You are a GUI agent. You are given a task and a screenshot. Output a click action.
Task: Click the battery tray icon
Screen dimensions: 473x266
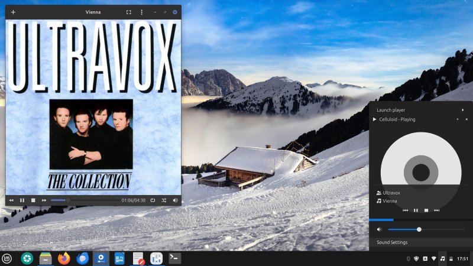click(x=451, y=258)
